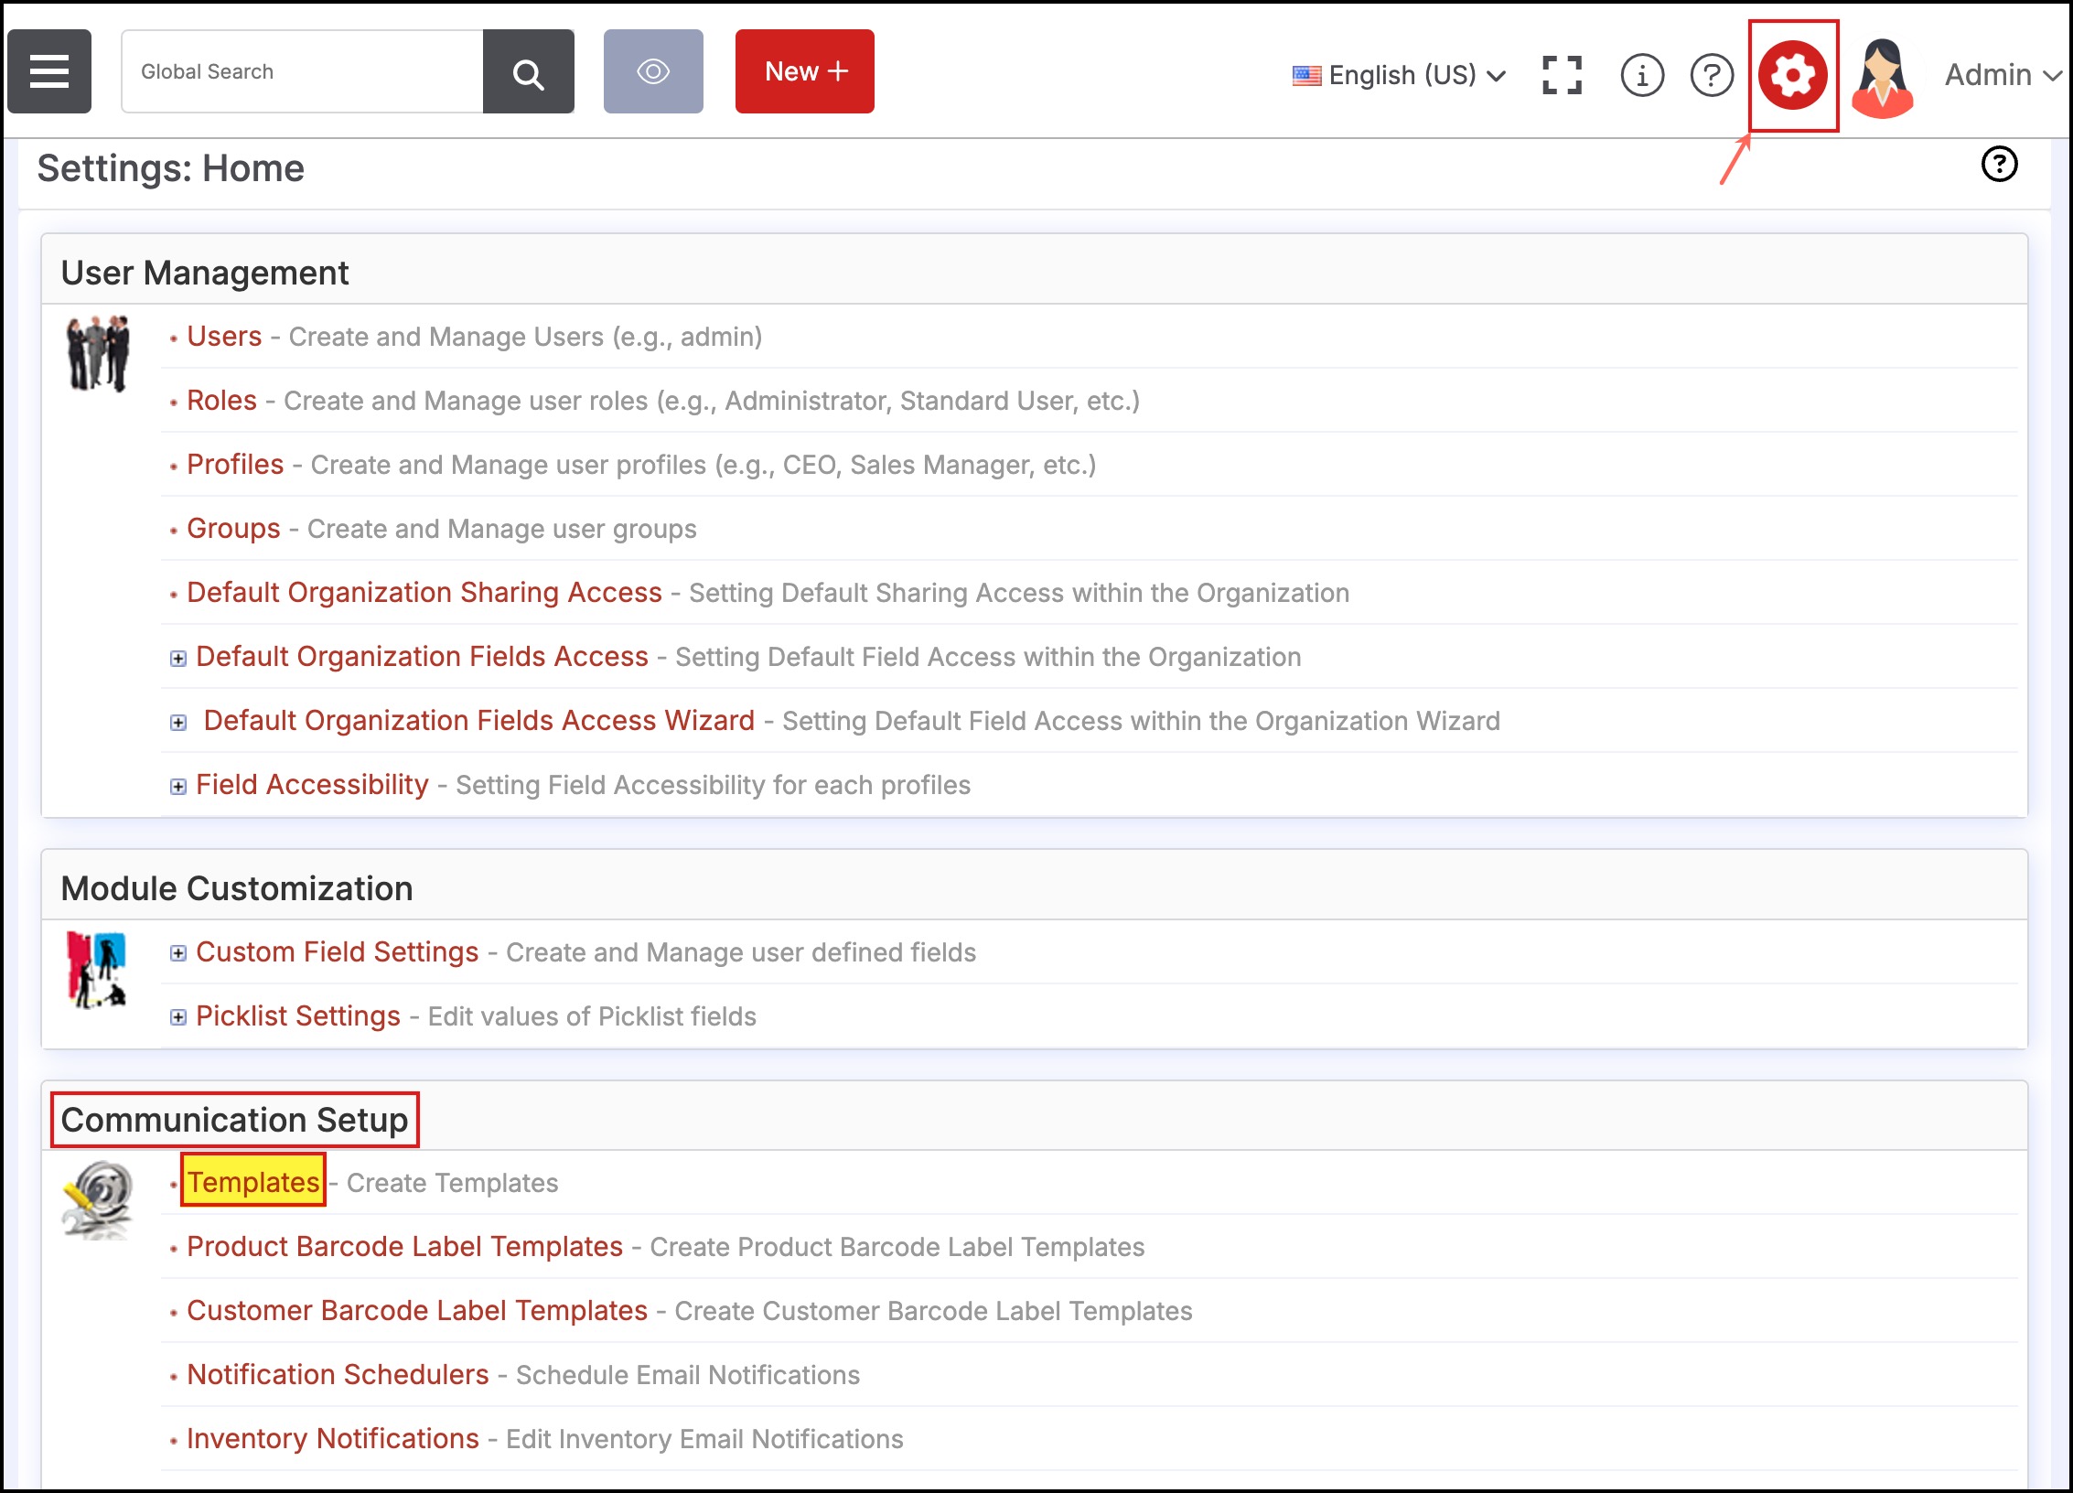2073x1493 pixels.
Task: Open the Users link
Action: coord(224,337)
